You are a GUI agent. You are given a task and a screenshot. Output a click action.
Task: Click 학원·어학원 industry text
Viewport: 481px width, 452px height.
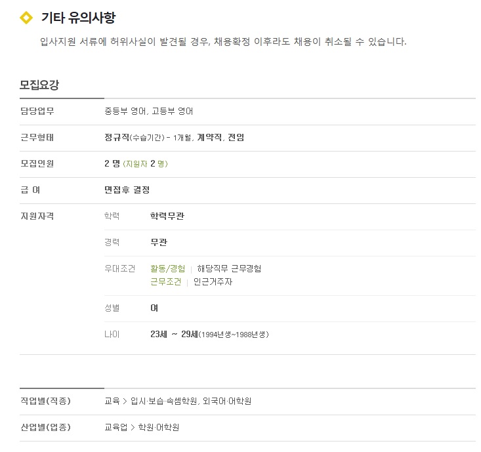159,427
